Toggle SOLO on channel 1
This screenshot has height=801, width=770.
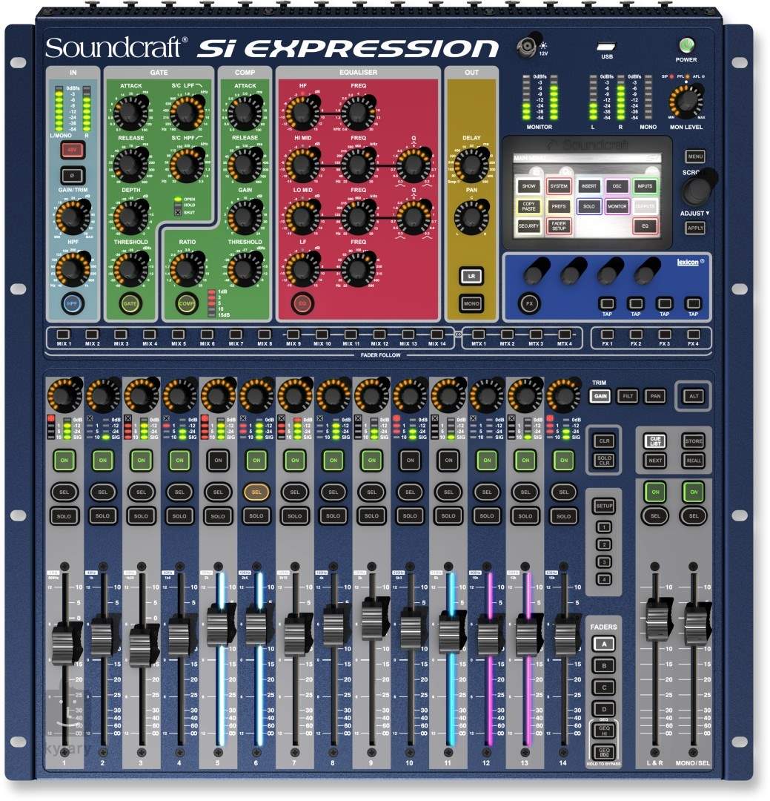(64, 515)
